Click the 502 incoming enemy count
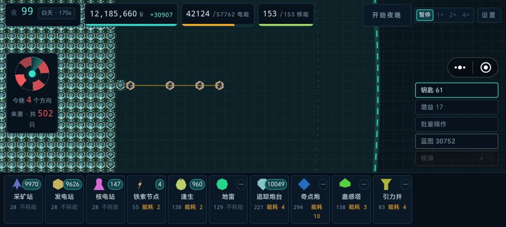Screen dimensions: 506x227 (x=45, y=113)
